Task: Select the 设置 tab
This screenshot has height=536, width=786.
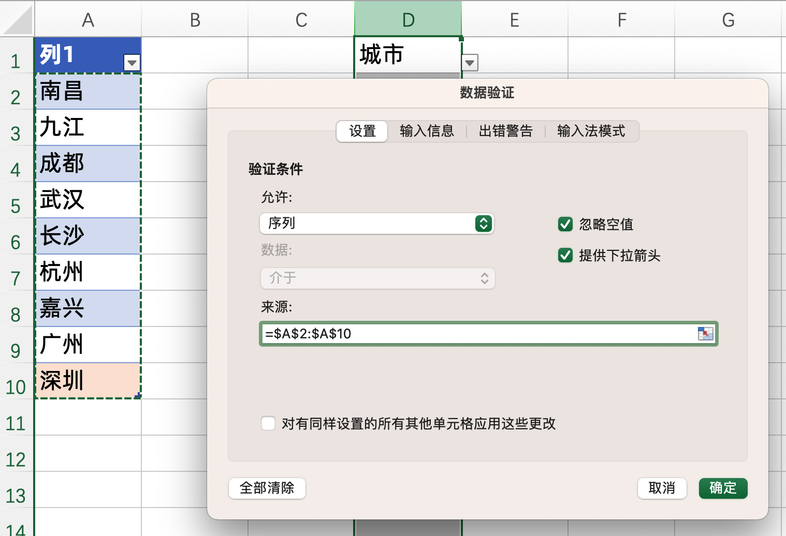Action: pos(361,131)
